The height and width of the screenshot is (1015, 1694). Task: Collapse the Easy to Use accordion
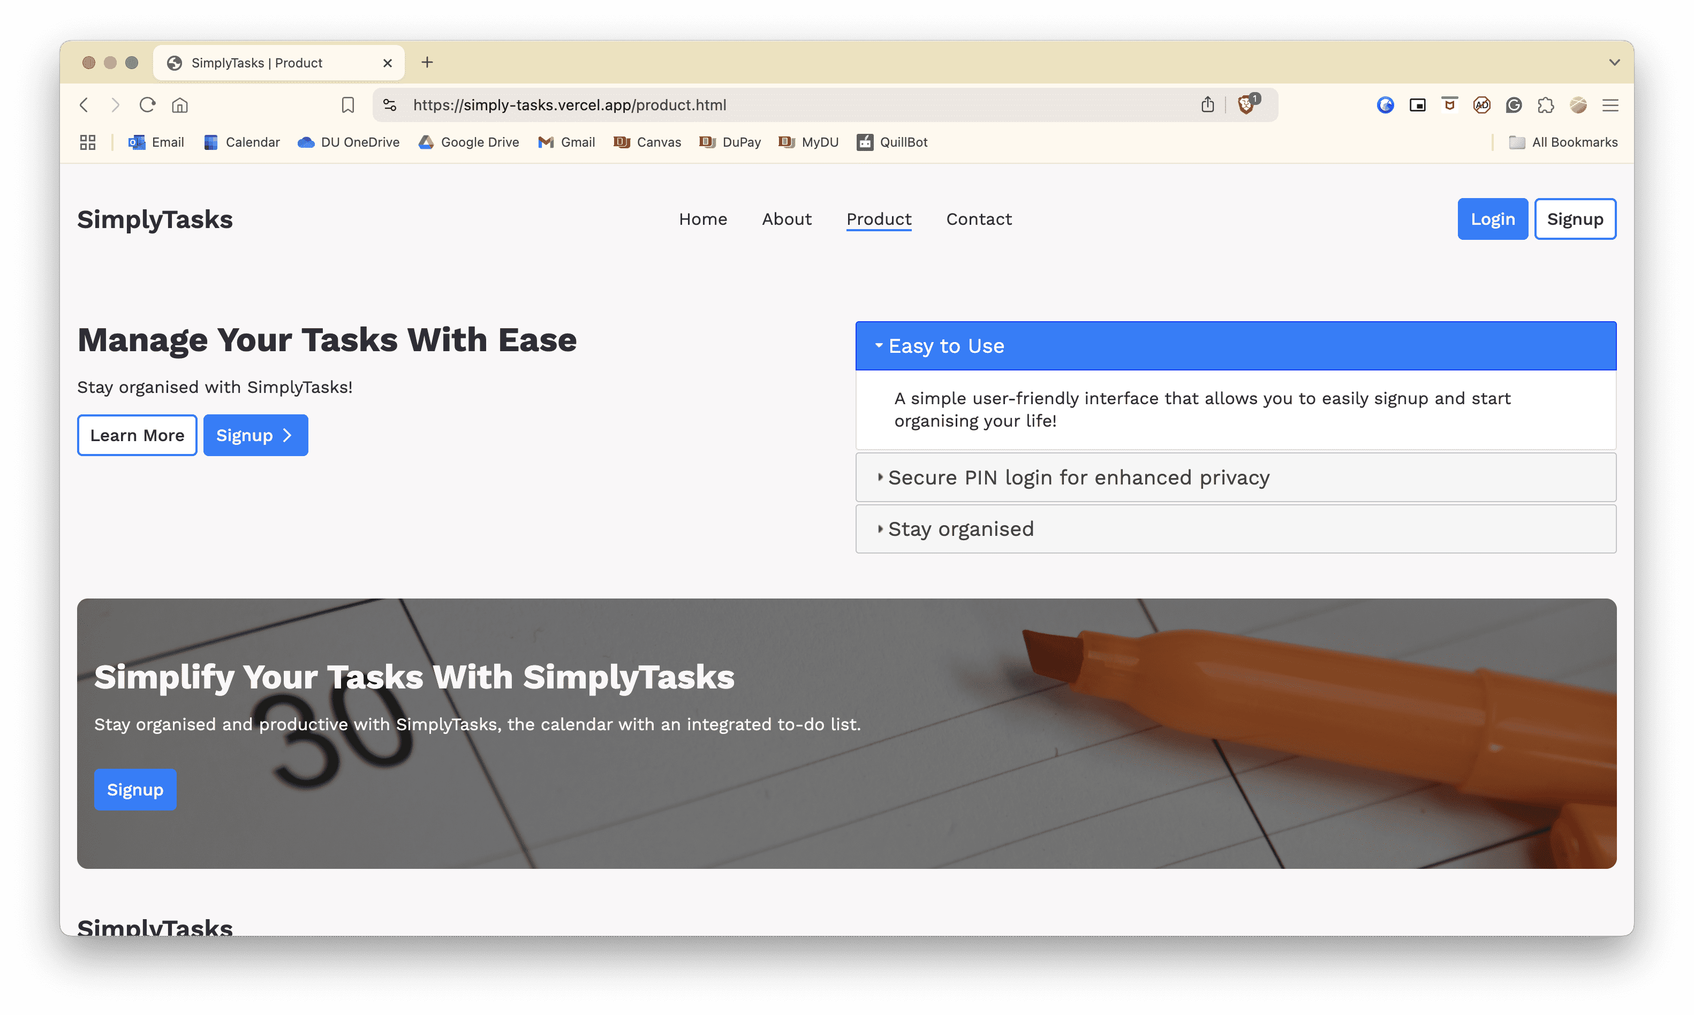[x=1235, y=345]
